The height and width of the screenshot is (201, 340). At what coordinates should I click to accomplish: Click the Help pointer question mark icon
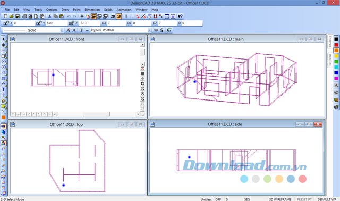pos(180,16)
